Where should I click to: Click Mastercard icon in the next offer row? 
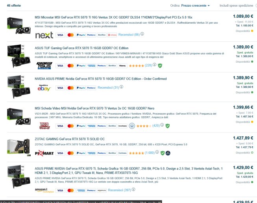pos(70,35)
